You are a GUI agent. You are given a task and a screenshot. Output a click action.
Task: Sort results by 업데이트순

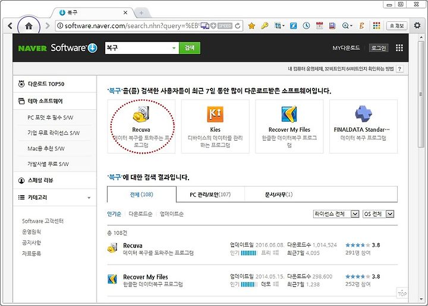(x=172, y=214)
